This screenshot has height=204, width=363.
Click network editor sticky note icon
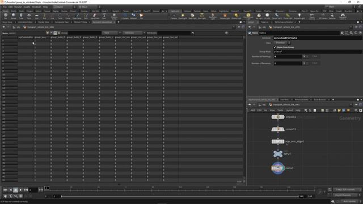click(x=339, y=110)
